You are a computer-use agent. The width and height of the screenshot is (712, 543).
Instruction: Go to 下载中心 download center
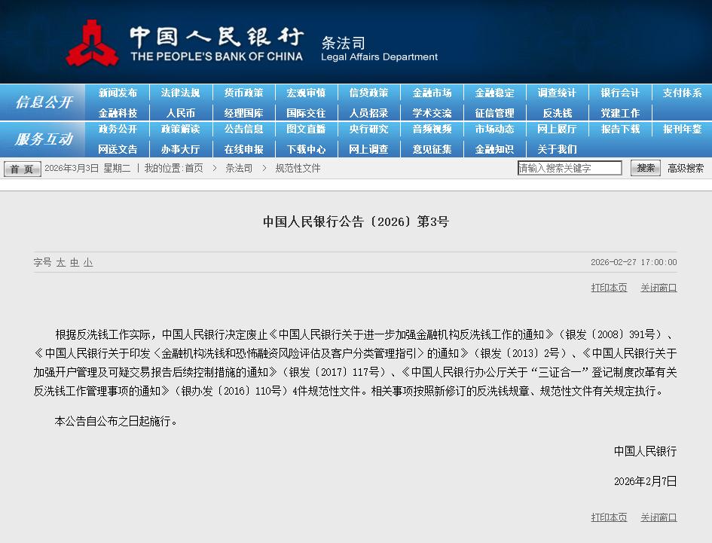point(306,149)
